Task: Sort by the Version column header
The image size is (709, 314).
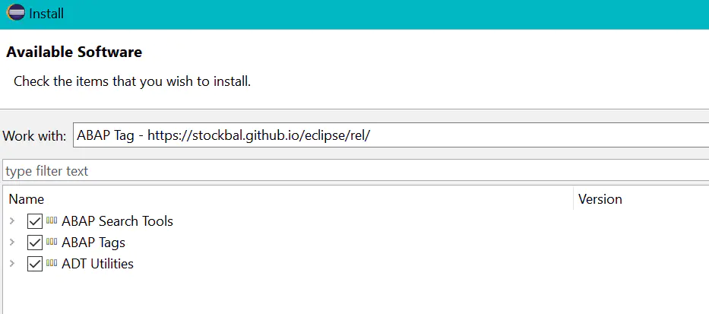Action: (641, 199)
